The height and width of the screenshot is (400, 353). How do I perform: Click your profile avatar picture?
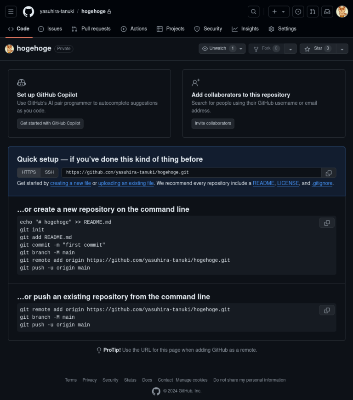tap(342, 11)
